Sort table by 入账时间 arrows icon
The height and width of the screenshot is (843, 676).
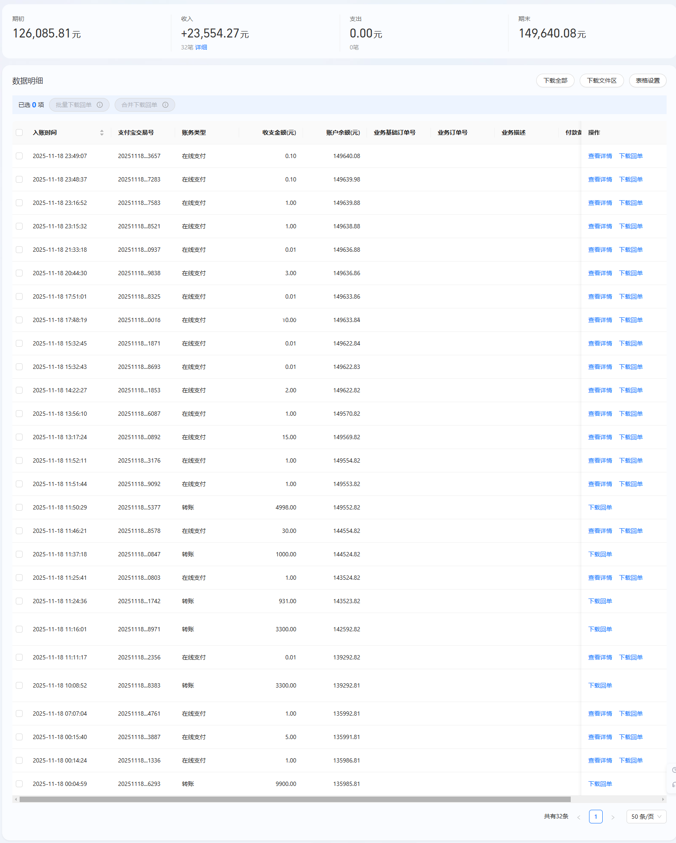pos(102,132)
